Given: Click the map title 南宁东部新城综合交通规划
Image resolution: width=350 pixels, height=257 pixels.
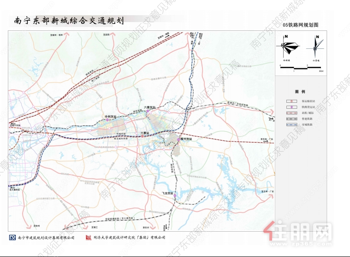Looking at the screenshot, I should (69, 22).
